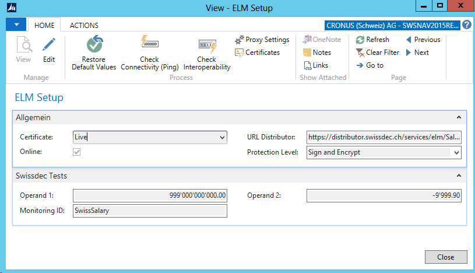Collapse the Swissdec Tests section
475x273 pixels.
pos(459,176)
